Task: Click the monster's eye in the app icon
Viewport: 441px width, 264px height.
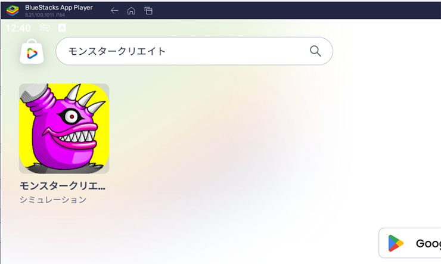Action: 71,116
